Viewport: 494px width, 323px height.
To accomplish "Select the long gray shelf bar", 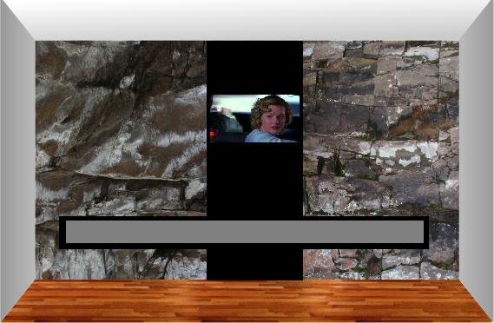I will point(245,232).
